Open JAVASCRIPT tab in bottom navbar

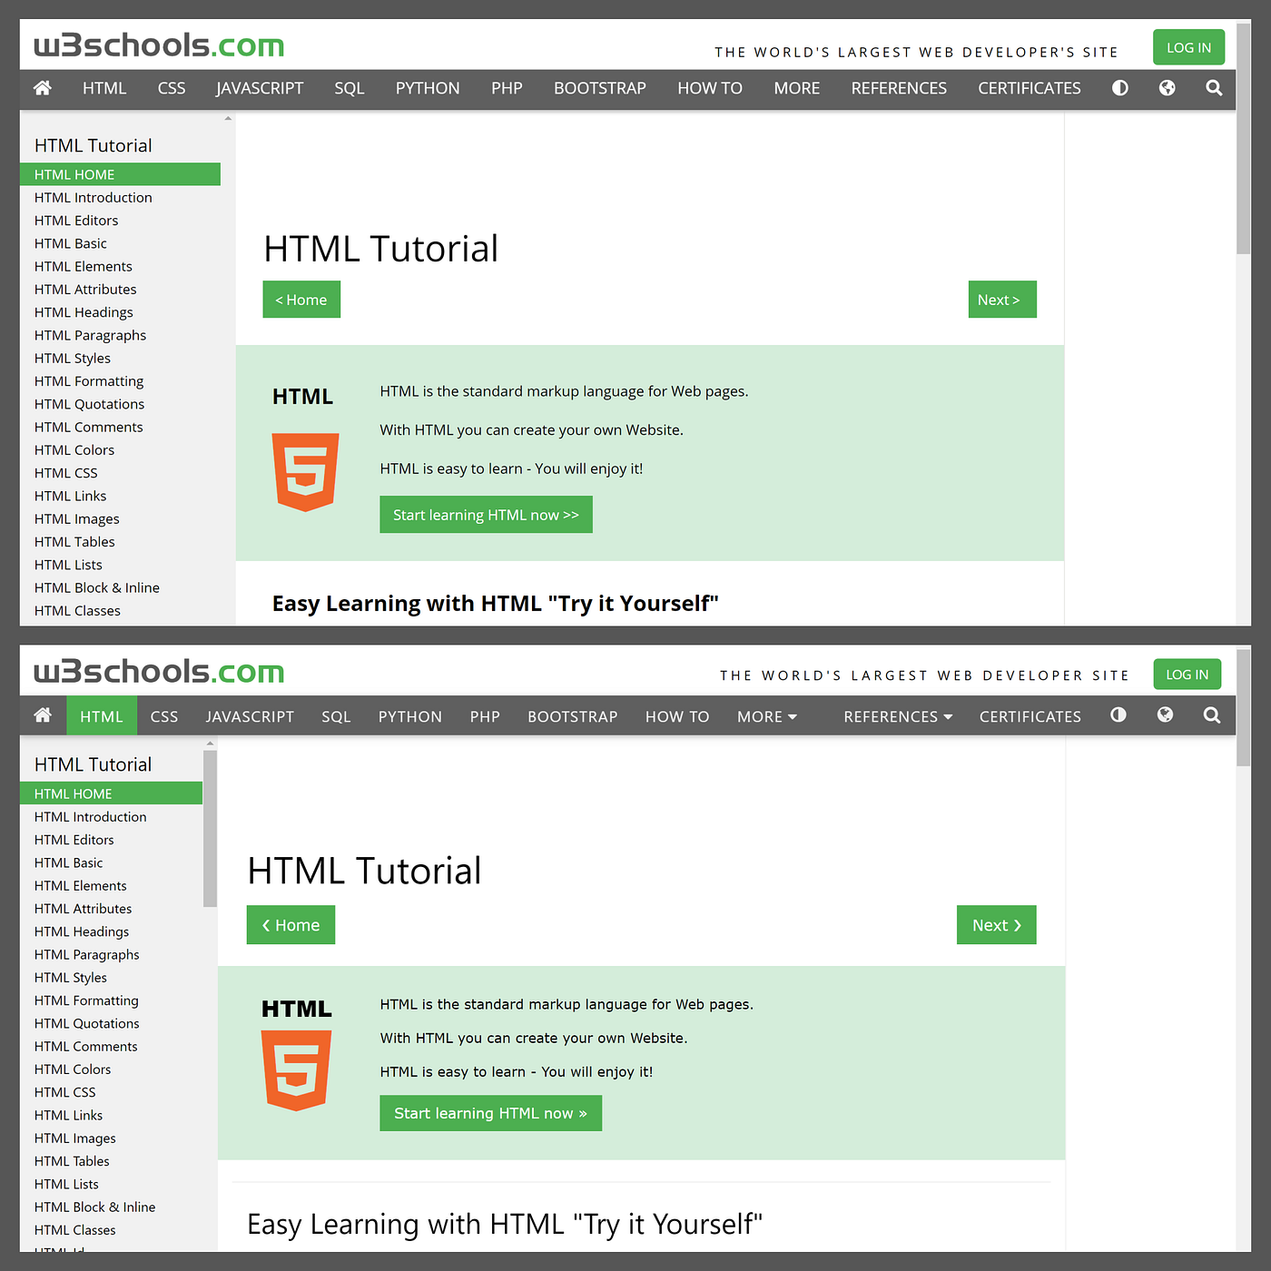(250, 716)
